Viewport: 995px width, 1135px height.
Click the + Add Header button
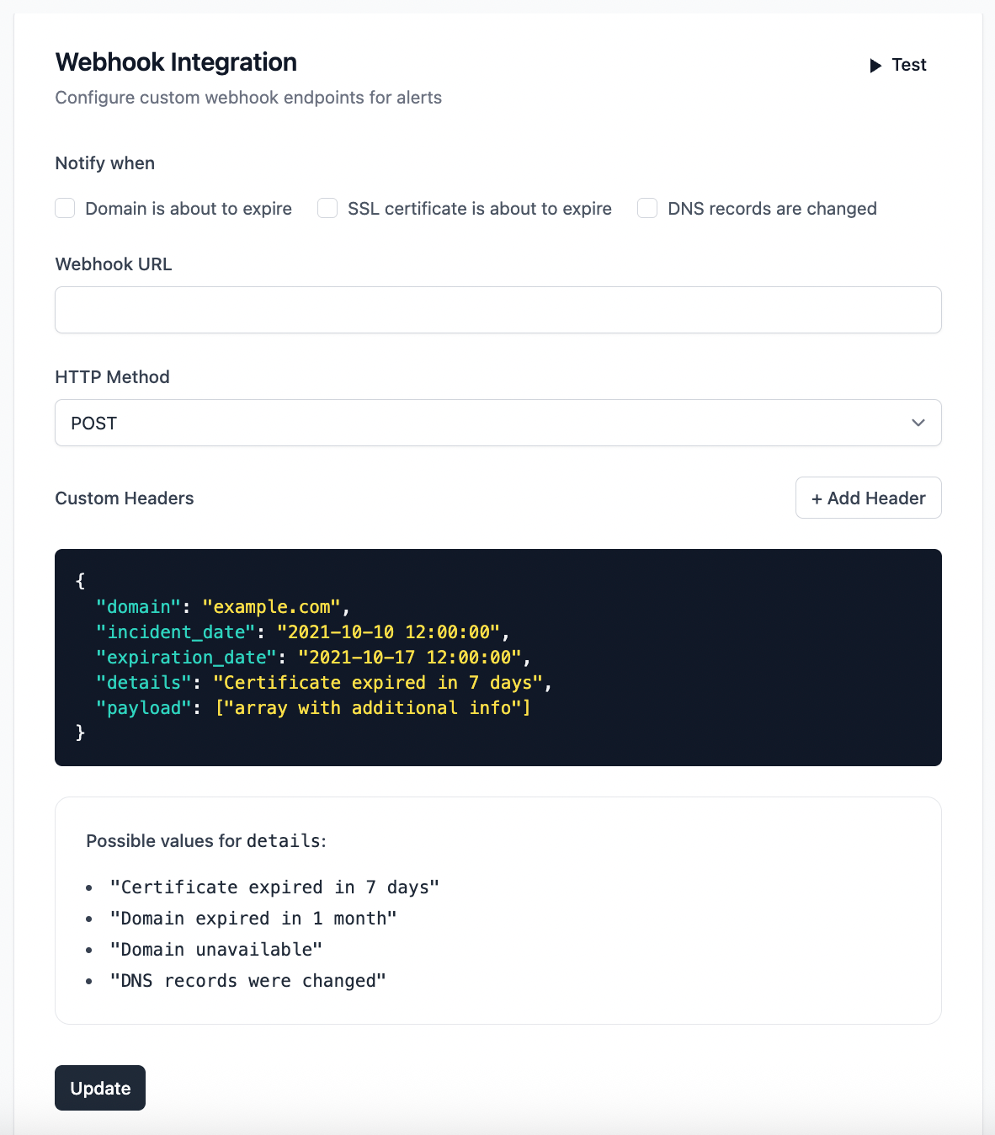[868, 498]
